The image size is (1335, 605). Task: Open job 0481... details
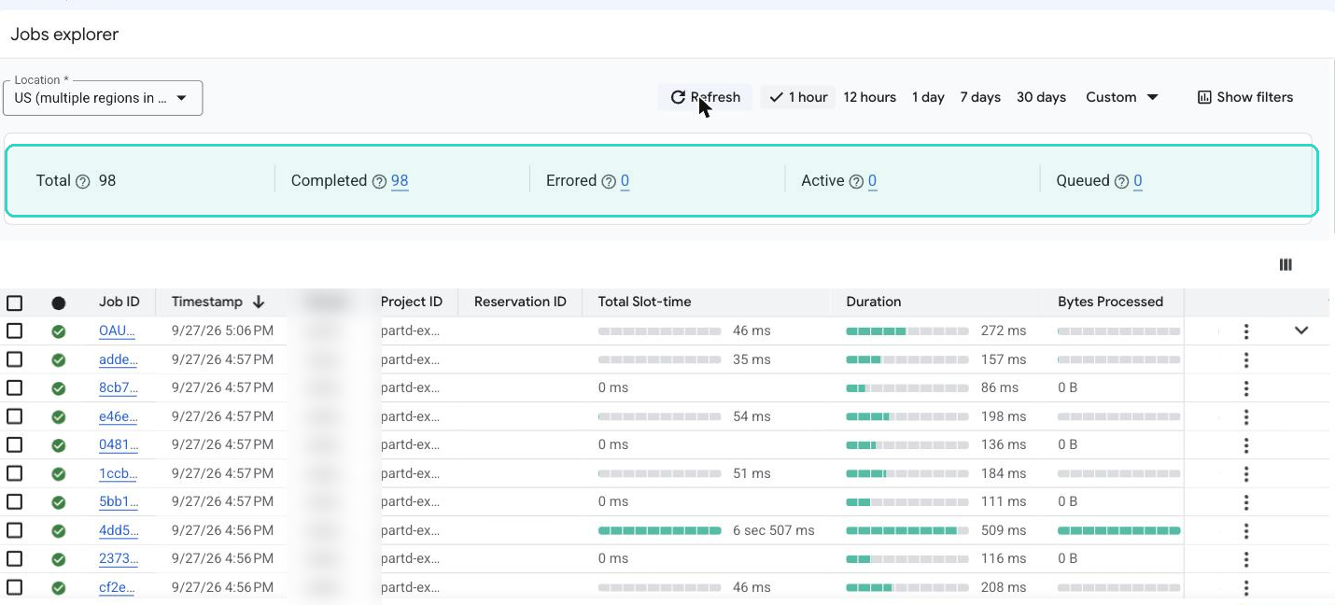(118, 444)
